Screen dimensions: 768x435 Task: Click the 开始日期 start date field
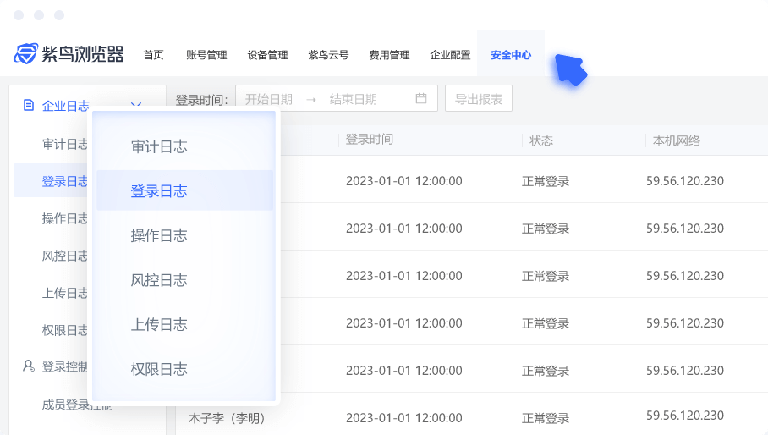tap(268, 99)
